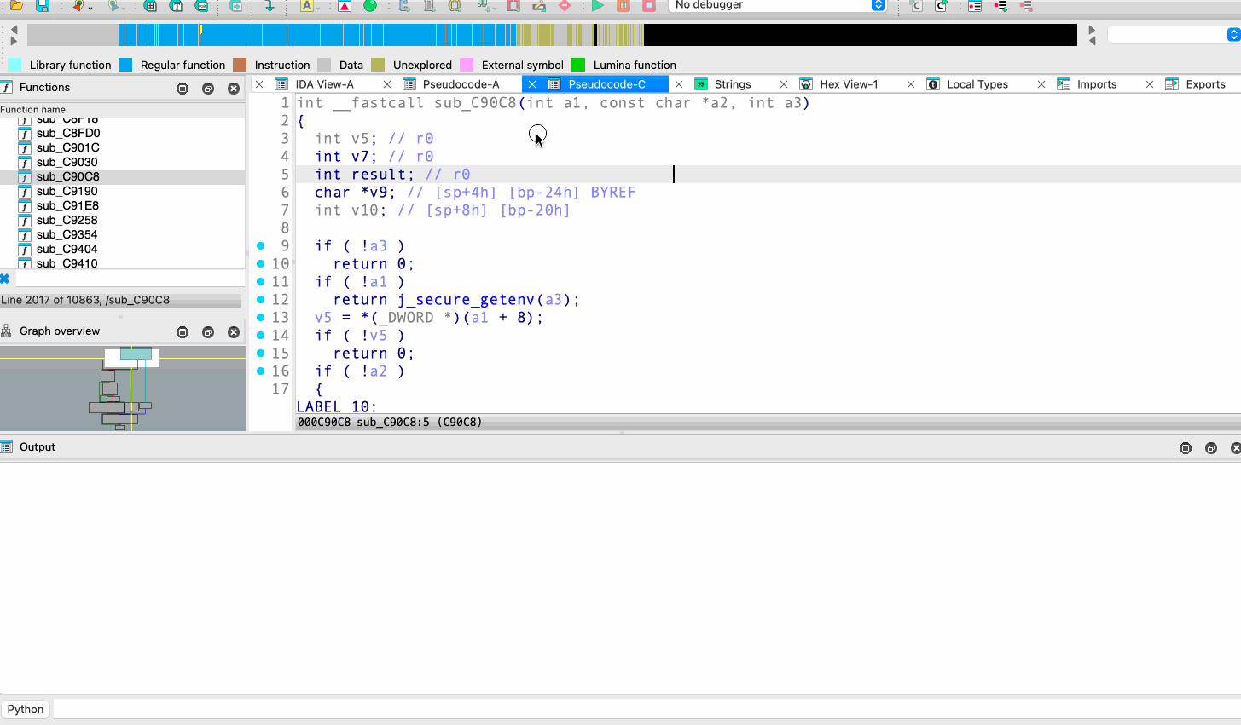Click the red stop-sign breakpoint icon

coord(565,5)
